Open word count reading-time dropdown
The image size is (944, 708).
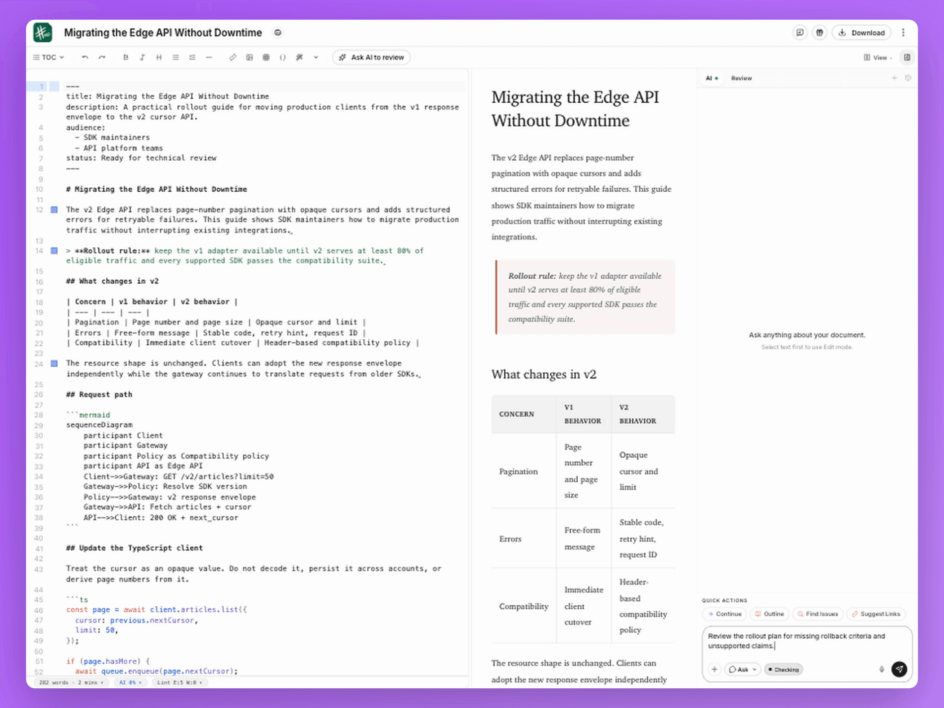pyautogui.click(x=72, y=682)
